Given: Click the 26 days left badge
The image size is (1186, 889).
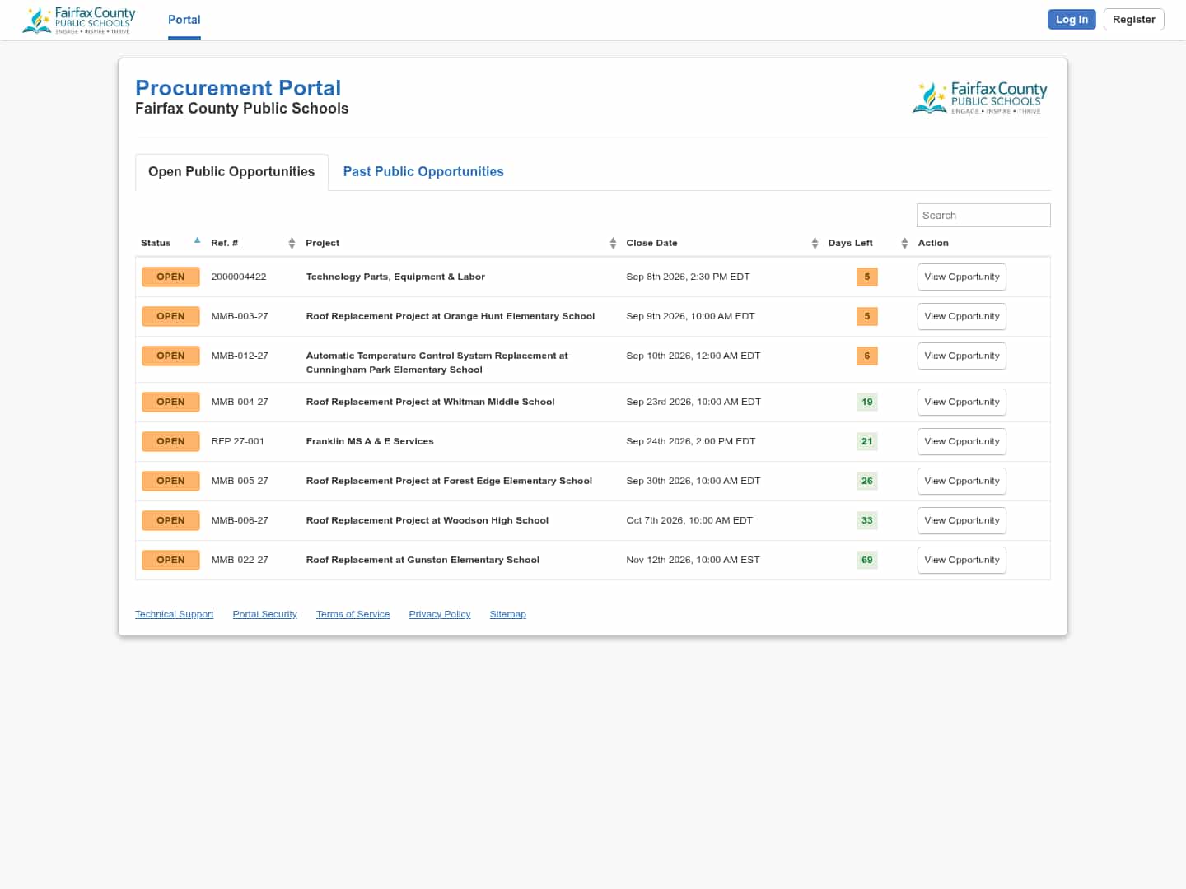Looking at the screenshot, I should click(x=867, y=482).
